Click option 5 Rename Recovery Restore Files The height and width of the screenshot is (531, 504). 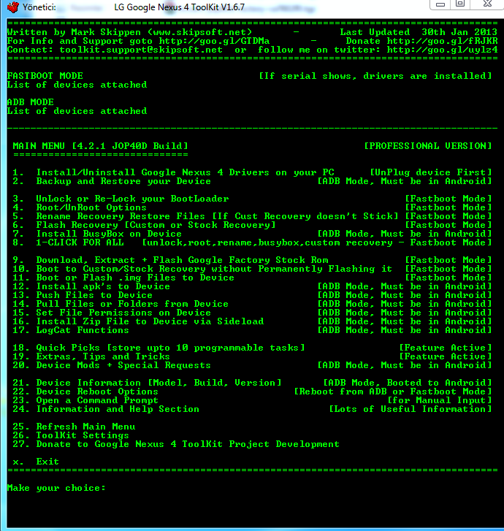coord(205,216)
